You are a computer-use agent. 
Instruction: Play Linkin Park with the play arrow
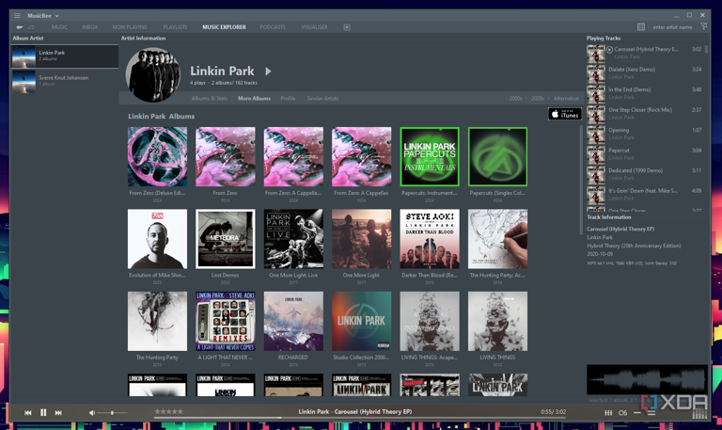268,72
